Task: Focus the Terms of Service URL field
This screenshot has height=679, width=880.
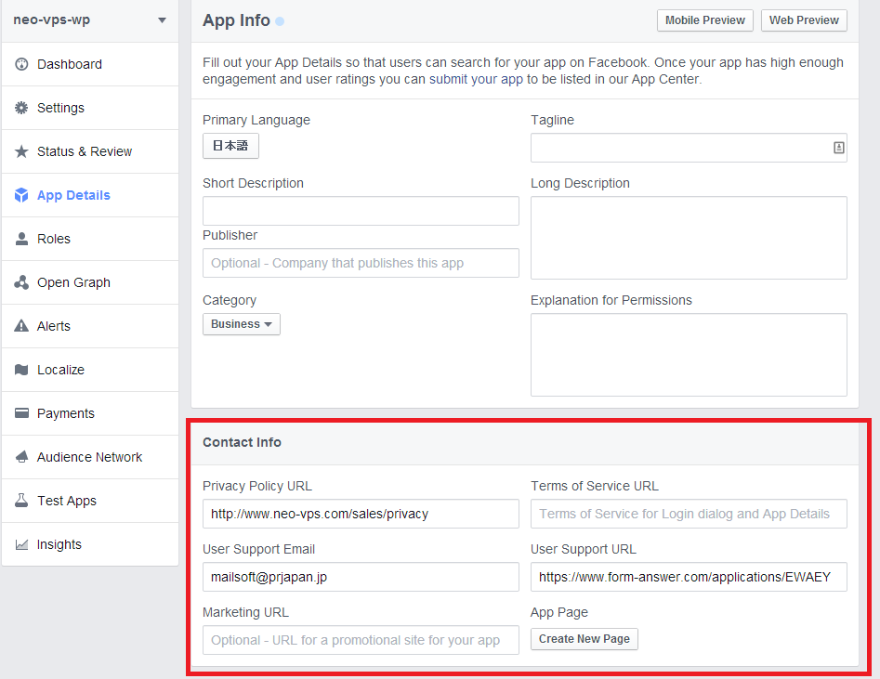Action: [x=689, y=514]
